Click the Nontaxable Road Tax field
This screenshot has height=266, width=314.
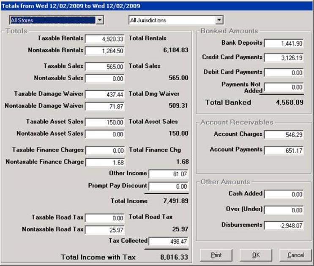point(105,230)
